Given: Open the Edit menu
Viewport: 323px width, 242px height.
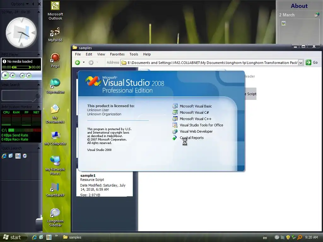Looking at the screenshot, I should [89, 54].
